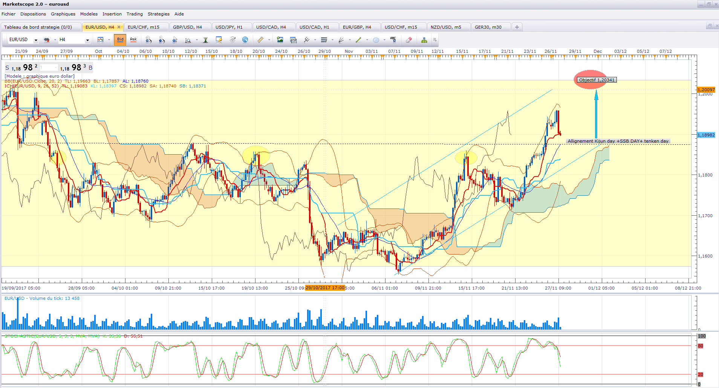Expand ruler tool dropdown arrow
The width and height of the screenshot is (719, 388).
pos(269,40)
